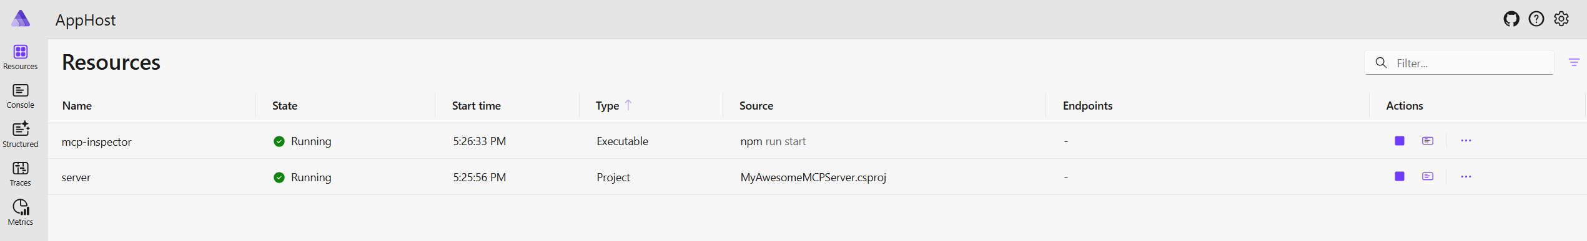The image size is (1587, 241).
Task: Sort resources by Name column header
Action: [x=77, y=106]
